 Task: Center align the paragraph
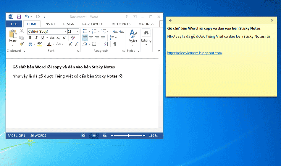pos(91,38)
